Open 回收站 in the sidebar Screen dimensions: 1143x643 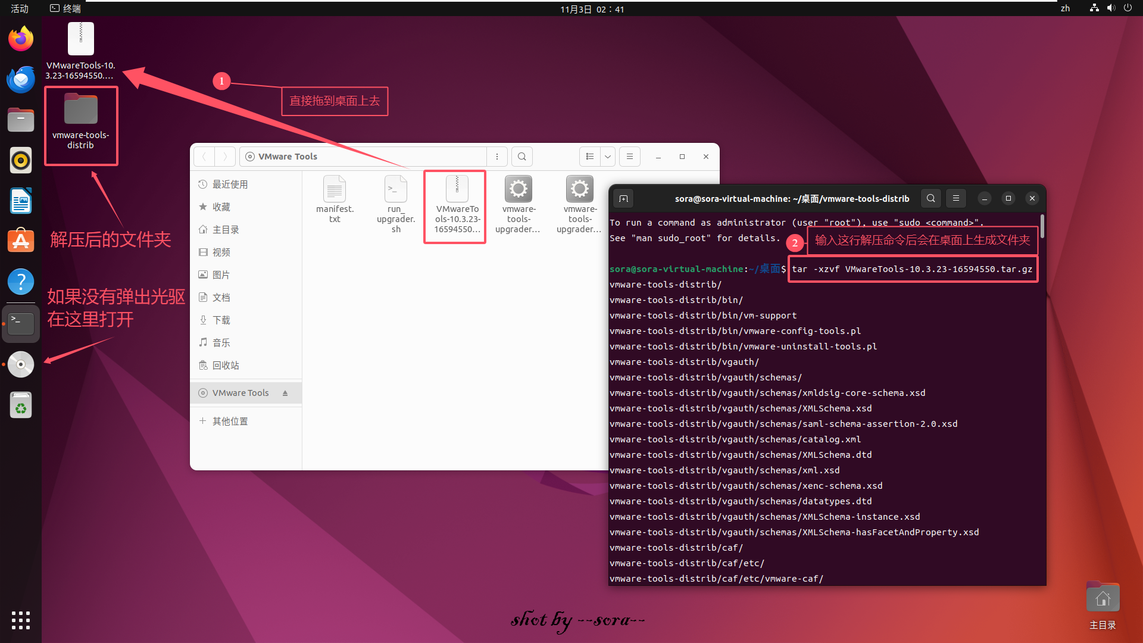pos(246,366)
